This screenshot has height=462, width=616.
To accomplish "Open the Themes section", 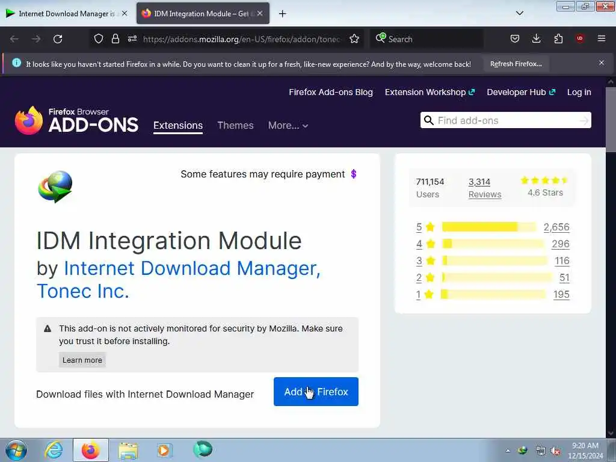I will pyautogui.click(x=235, y=125).
